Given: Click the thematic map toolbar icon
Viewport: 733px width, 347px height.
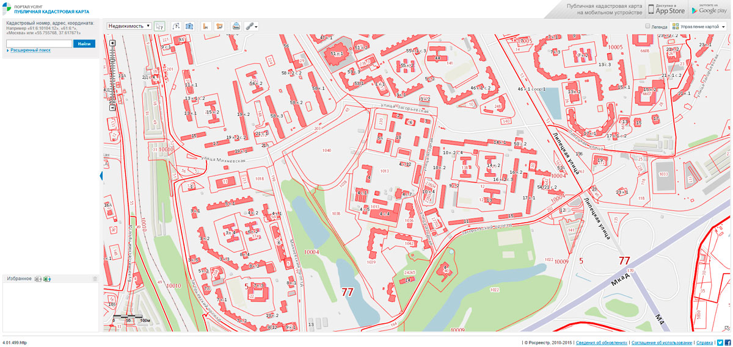Looking at the screenshot, I should pos(219,26).
